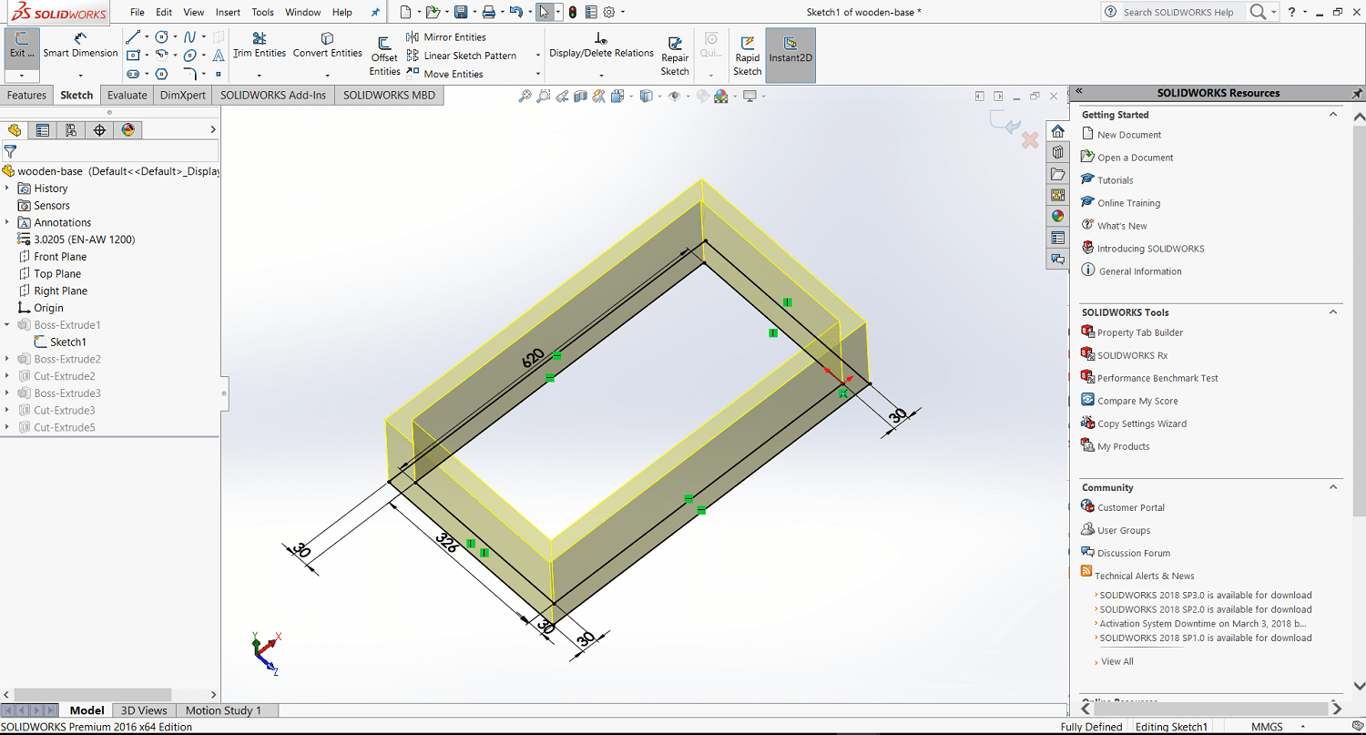1366x735 pixels.
Task: Click Convert Entities tool
Action: click(328, 46)
